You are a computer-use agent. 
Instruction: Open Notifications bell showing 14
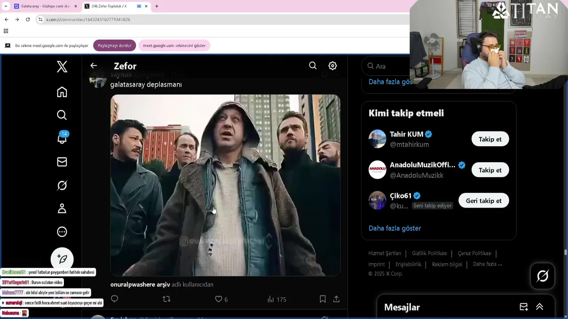62,138
